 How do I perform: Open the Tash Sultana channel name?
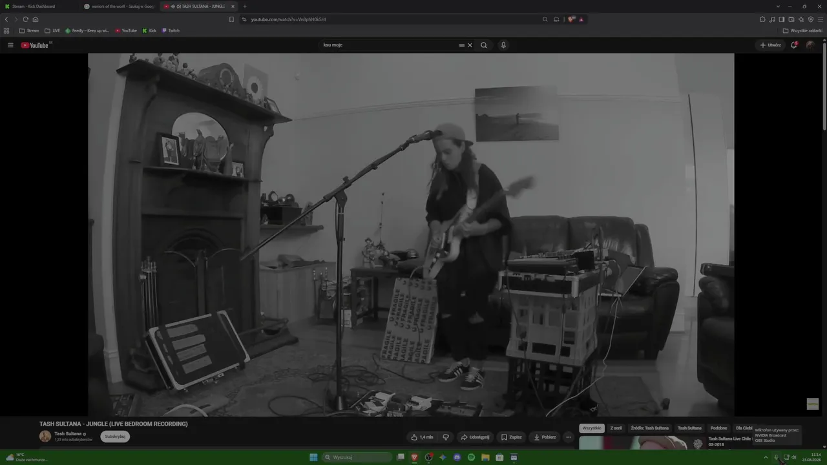tap(68, 434)
